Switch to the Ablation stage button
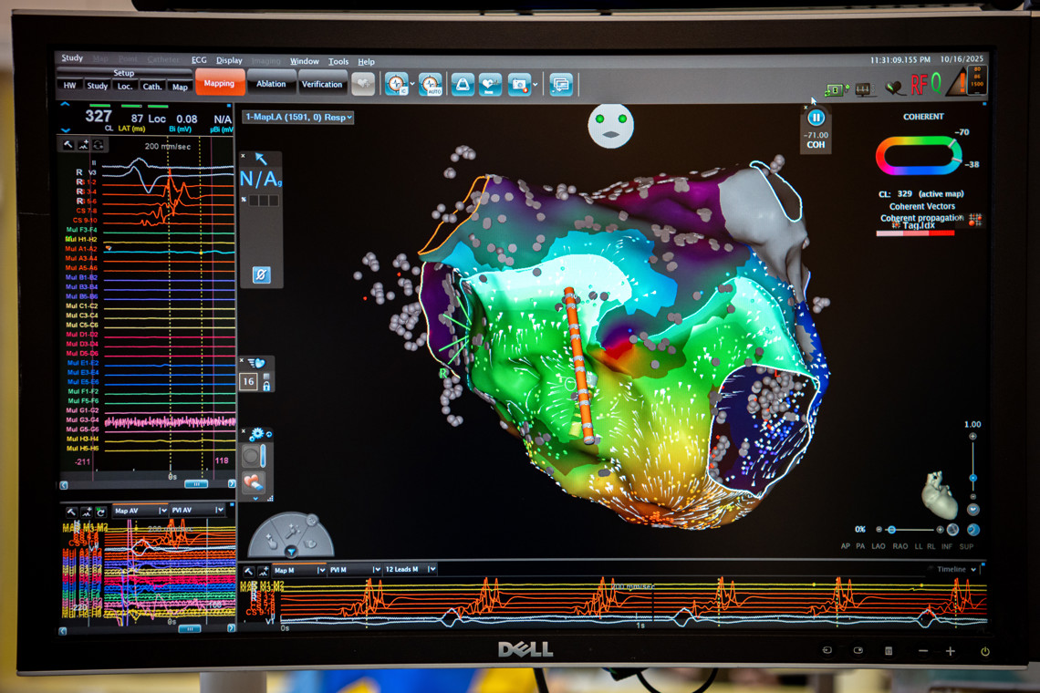 click(x=271, y=84)
